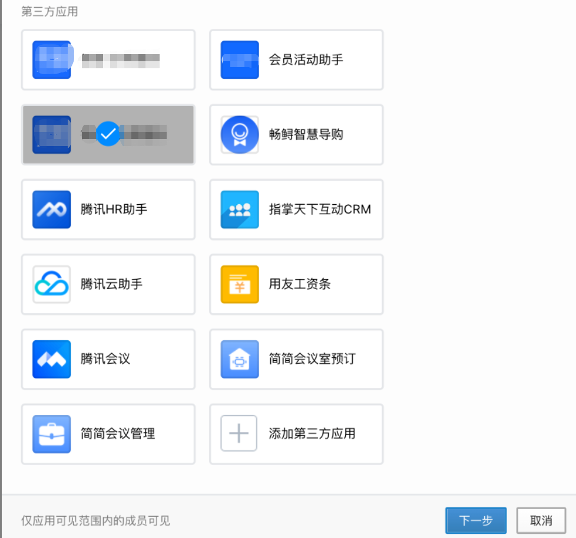Image resolution: width=576 pixels, height=538 pixels.
Task: Choose 腾讯HR助手 text label
Action: pyautogui.click(x=114, y=210)
